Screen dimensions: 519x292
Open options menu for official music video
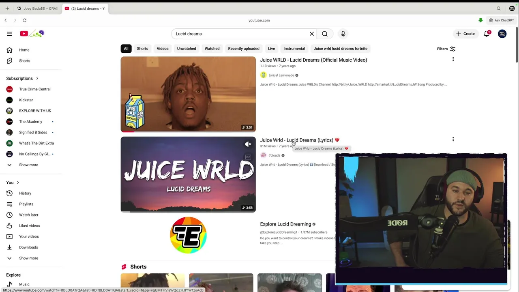[x=453, y=59]
